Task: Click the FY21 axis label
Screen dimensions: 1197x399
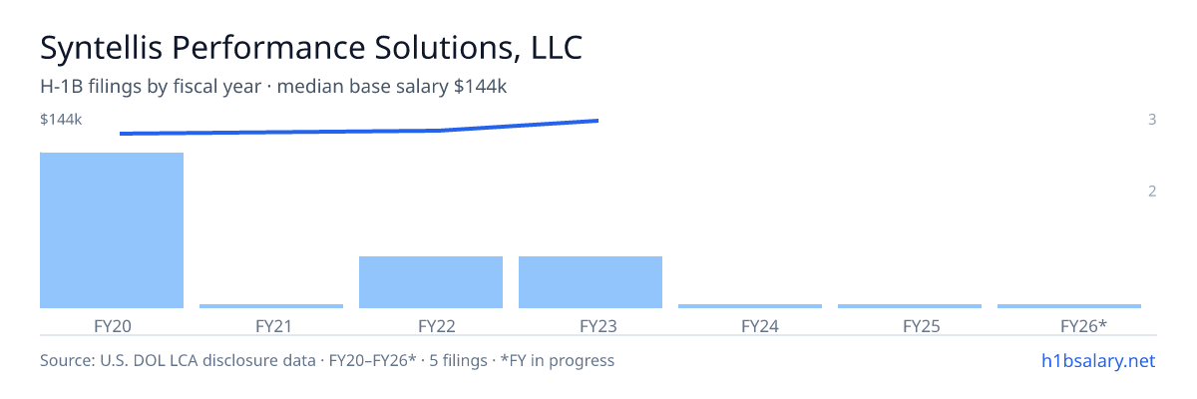Action: (x=271, y=325)
